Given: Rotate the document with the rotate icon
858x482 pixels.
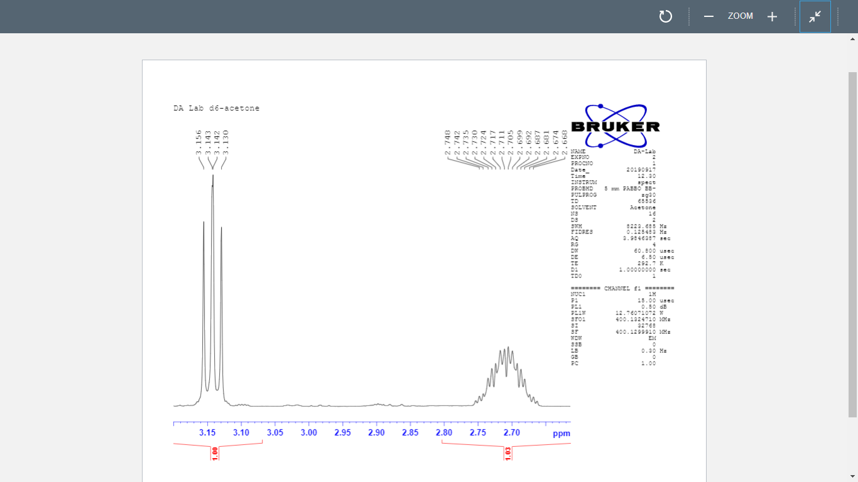Looking at the screenshot, I should coord(666,16).
